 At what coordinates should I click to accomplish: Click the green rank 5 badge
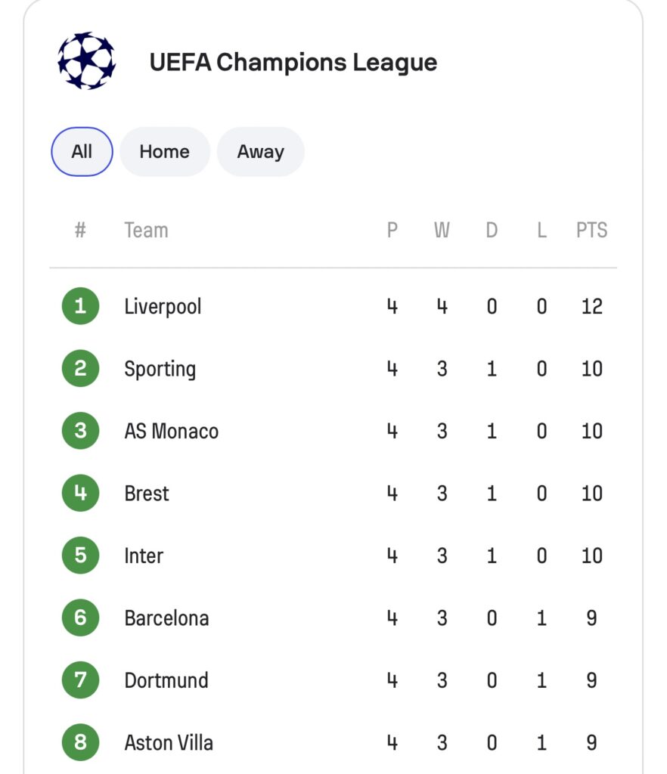pyautogui.click(x=80, y=556)
